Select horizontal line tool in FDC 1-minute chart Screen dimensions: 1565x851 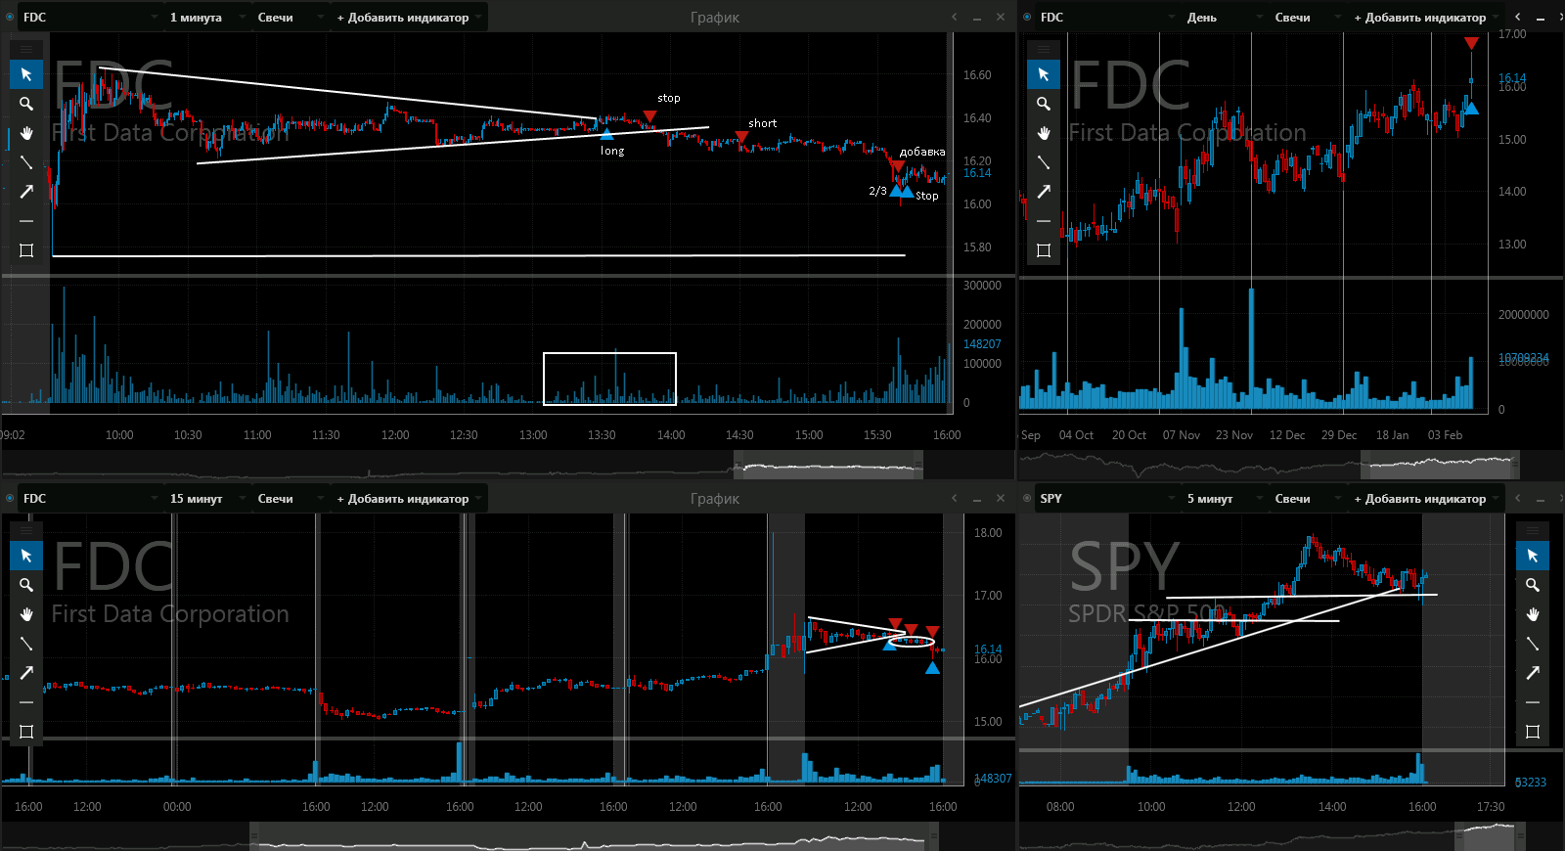[x=26, y=221]
